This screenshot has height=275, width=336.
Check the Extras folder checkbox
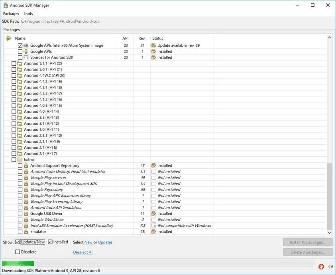14,159
